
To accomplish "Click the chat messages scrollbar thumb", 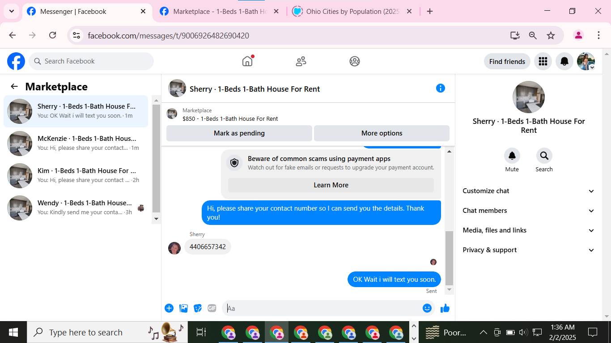I will [450, 258].
